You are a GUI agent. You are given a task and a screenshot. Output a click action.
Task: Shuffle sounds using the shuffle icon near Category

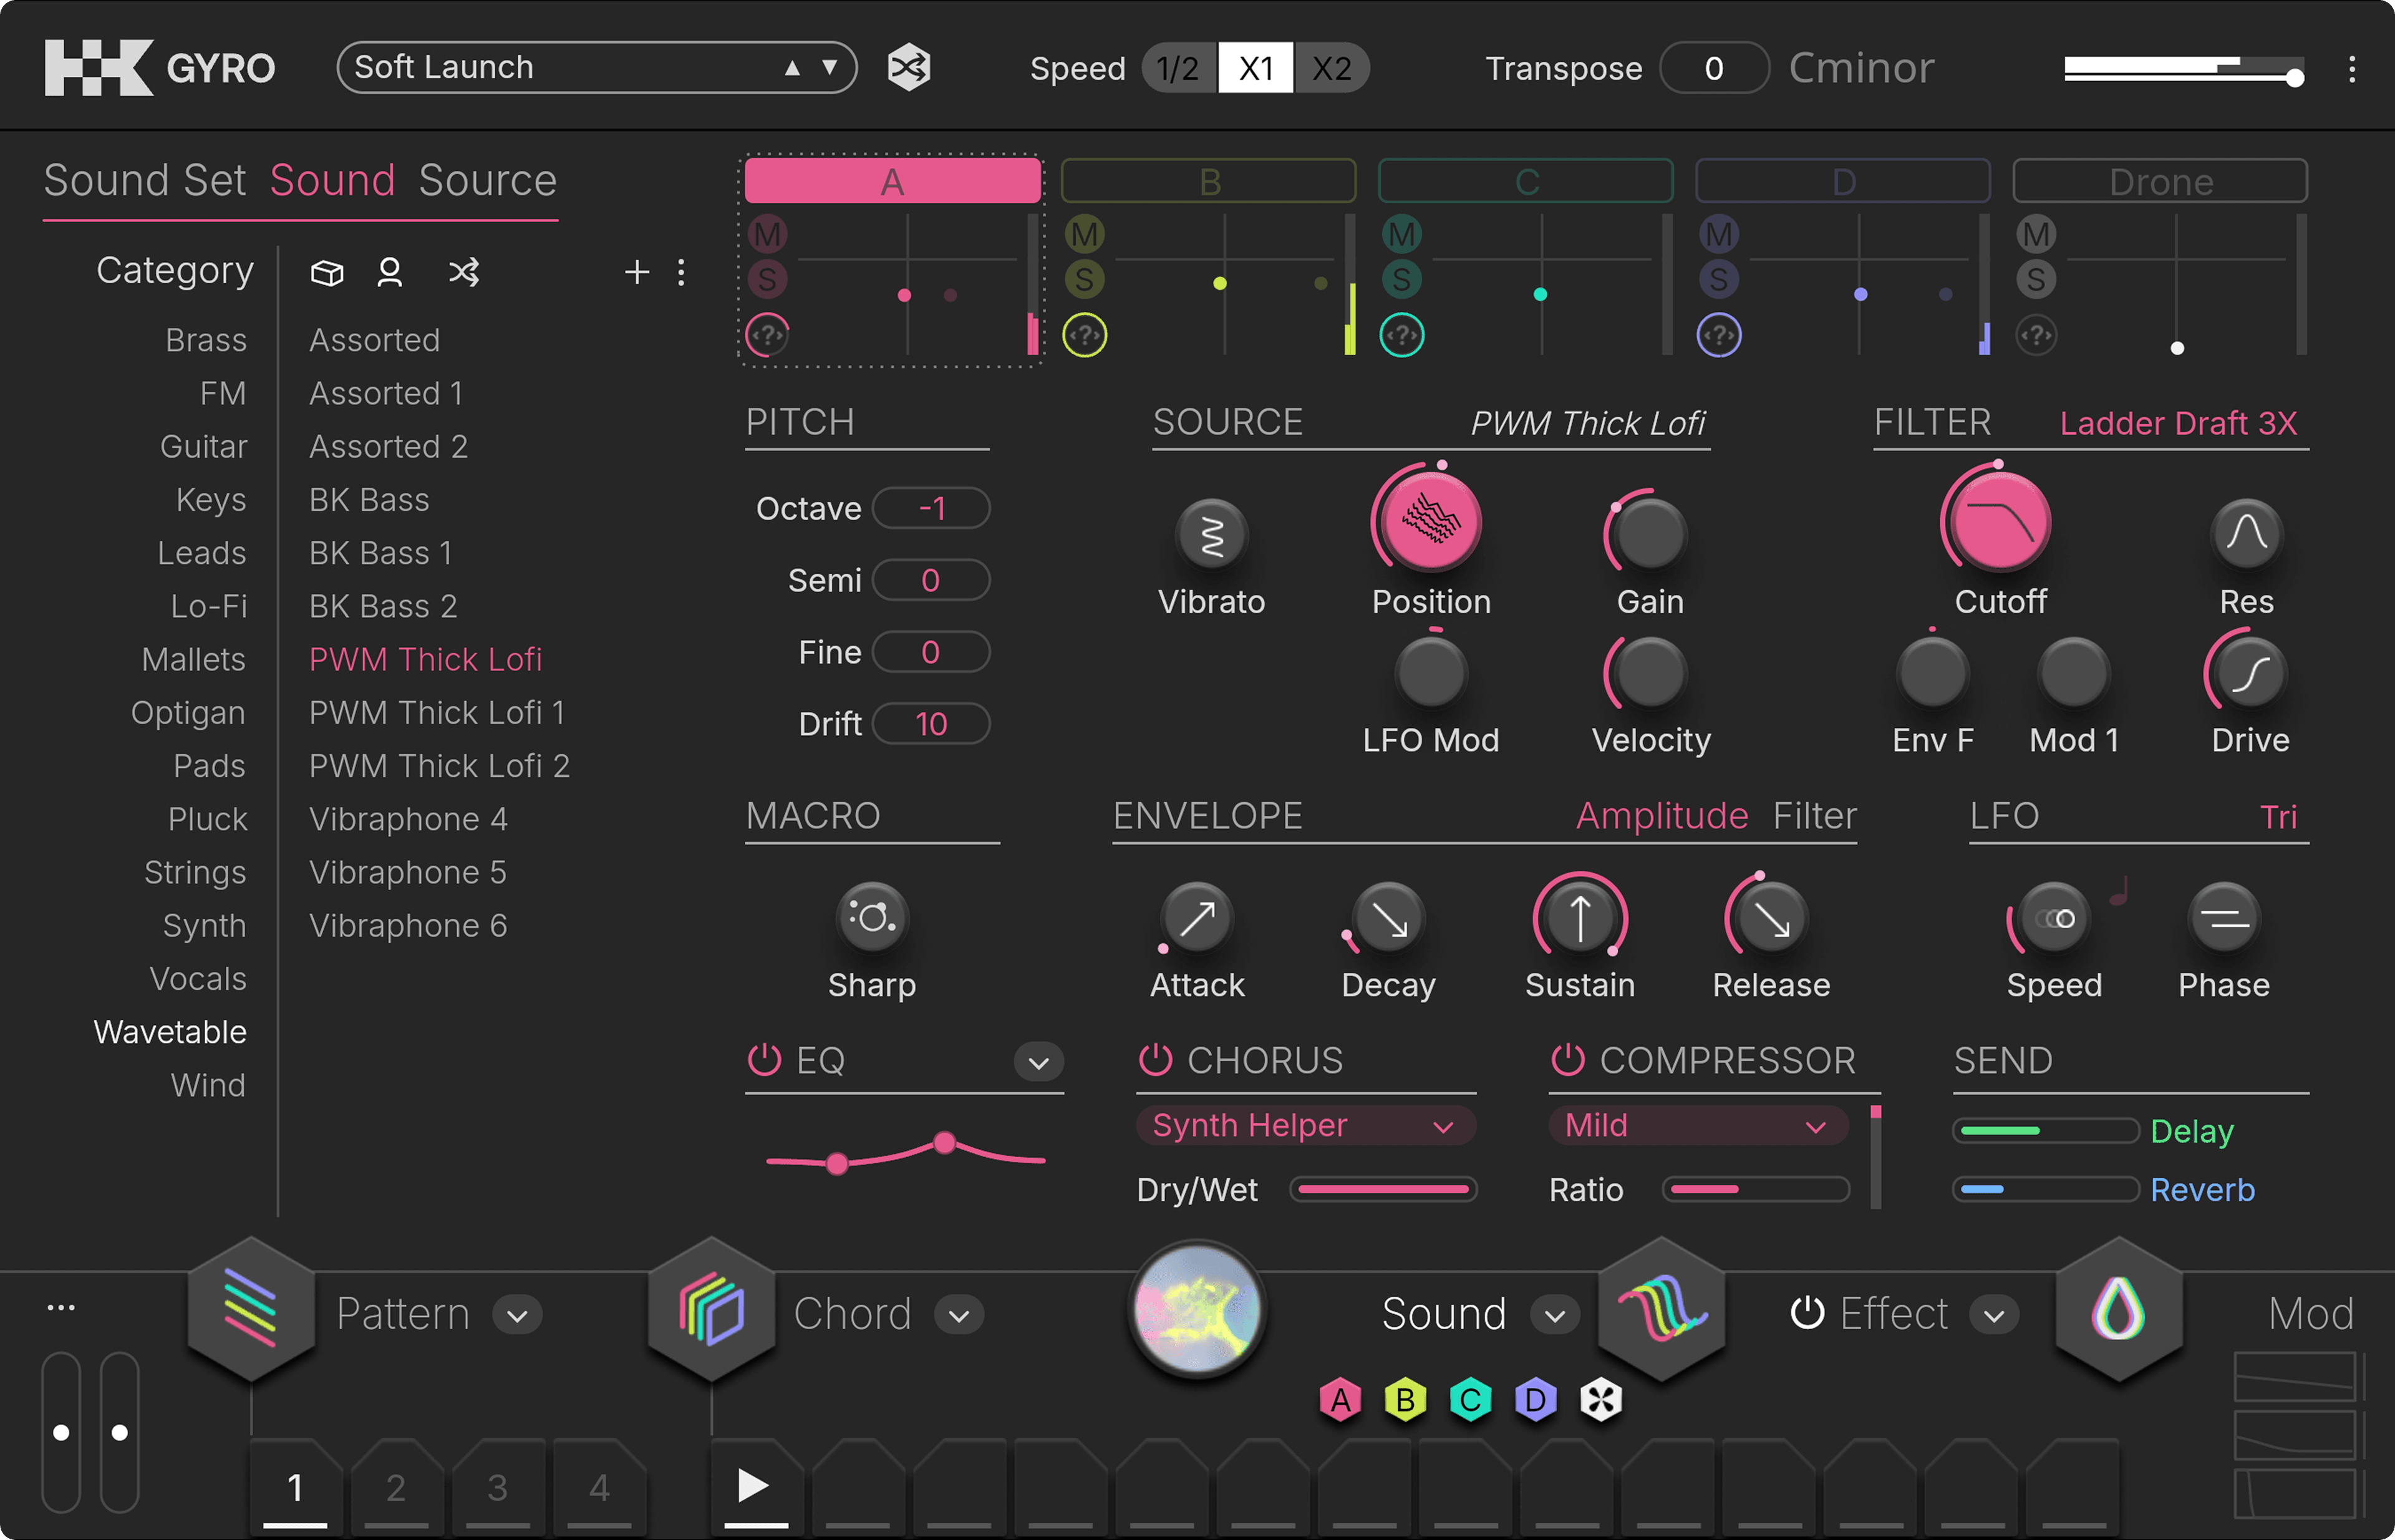tap(464, 272)
